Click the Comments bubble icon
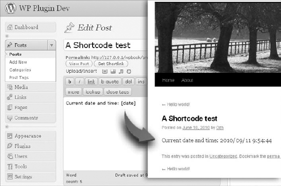Screen dimensions: 281x186 coord(10,118)
